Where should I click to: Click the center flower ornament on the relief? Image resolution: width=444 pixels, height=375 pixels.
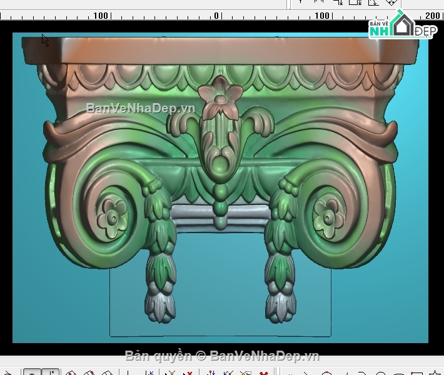(x=220, y=98)
